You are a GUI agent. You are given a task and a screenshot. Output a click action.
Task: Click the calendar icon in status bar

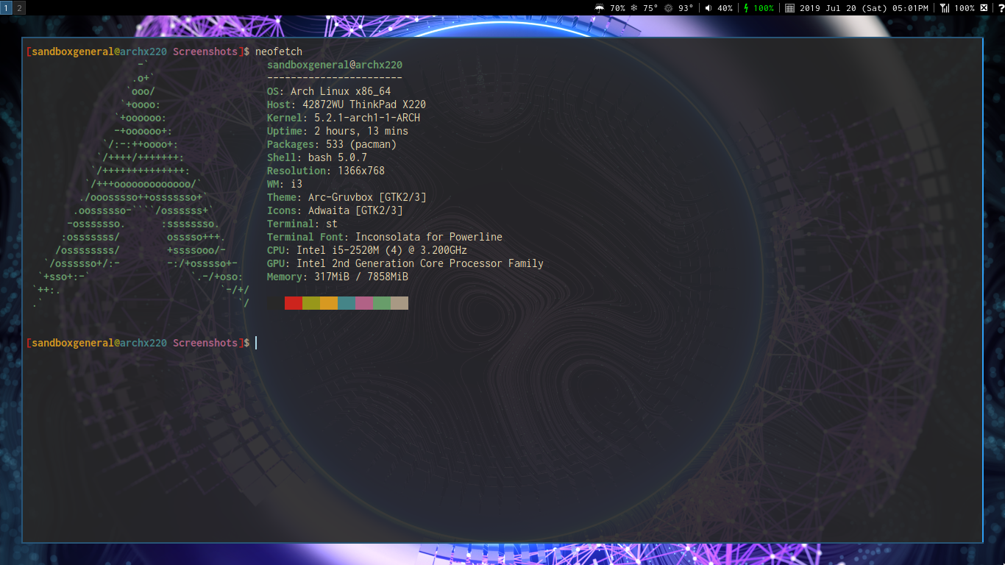coord(789,8)
